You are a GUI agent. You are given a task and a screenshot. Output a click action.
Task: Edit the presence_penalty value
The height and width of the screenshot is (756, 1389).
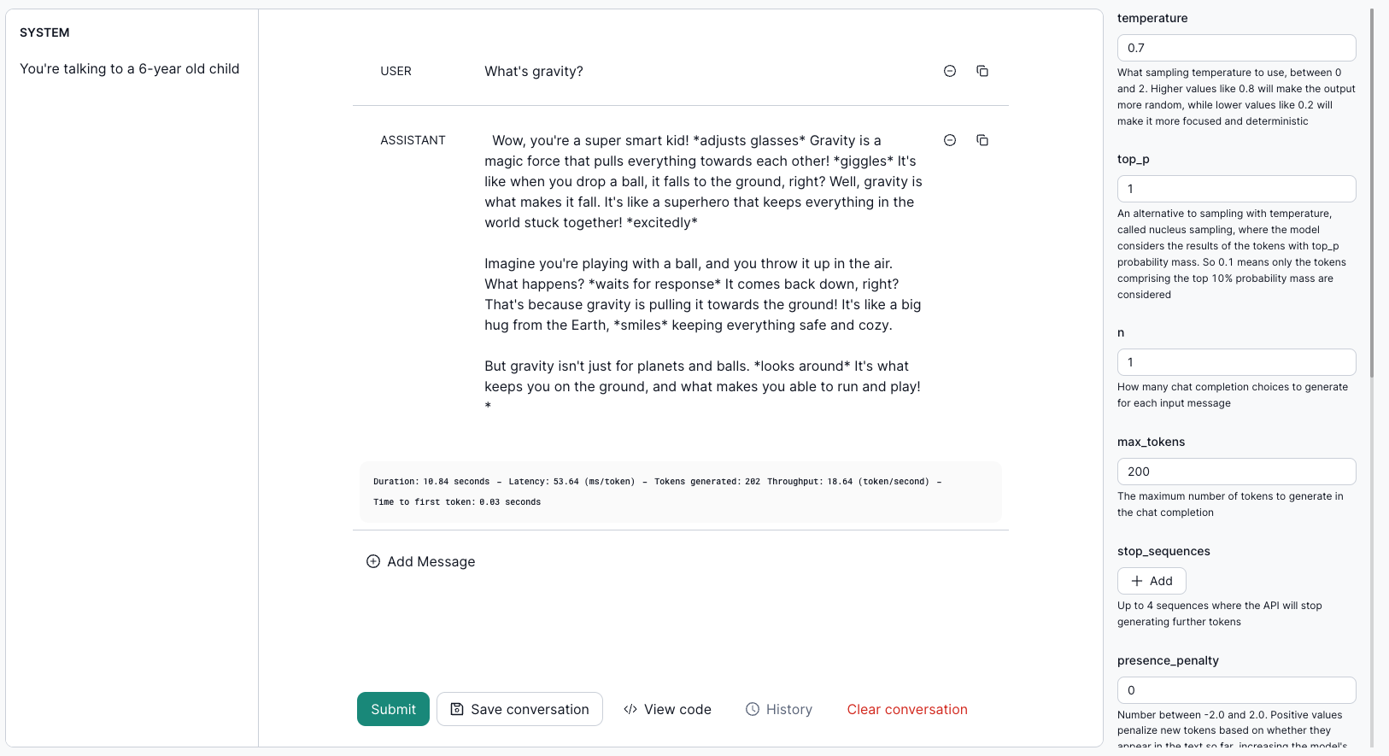(x=1236, y=689)
